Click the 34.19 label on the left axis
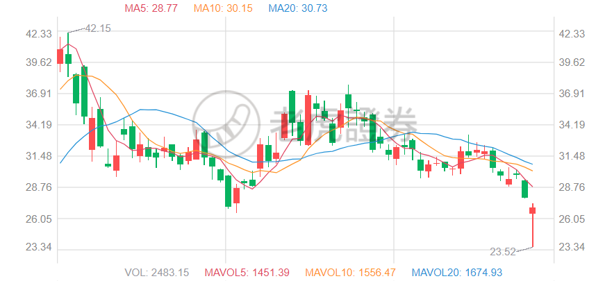Viewport: 596px width, 281px height. pos(20,125)
